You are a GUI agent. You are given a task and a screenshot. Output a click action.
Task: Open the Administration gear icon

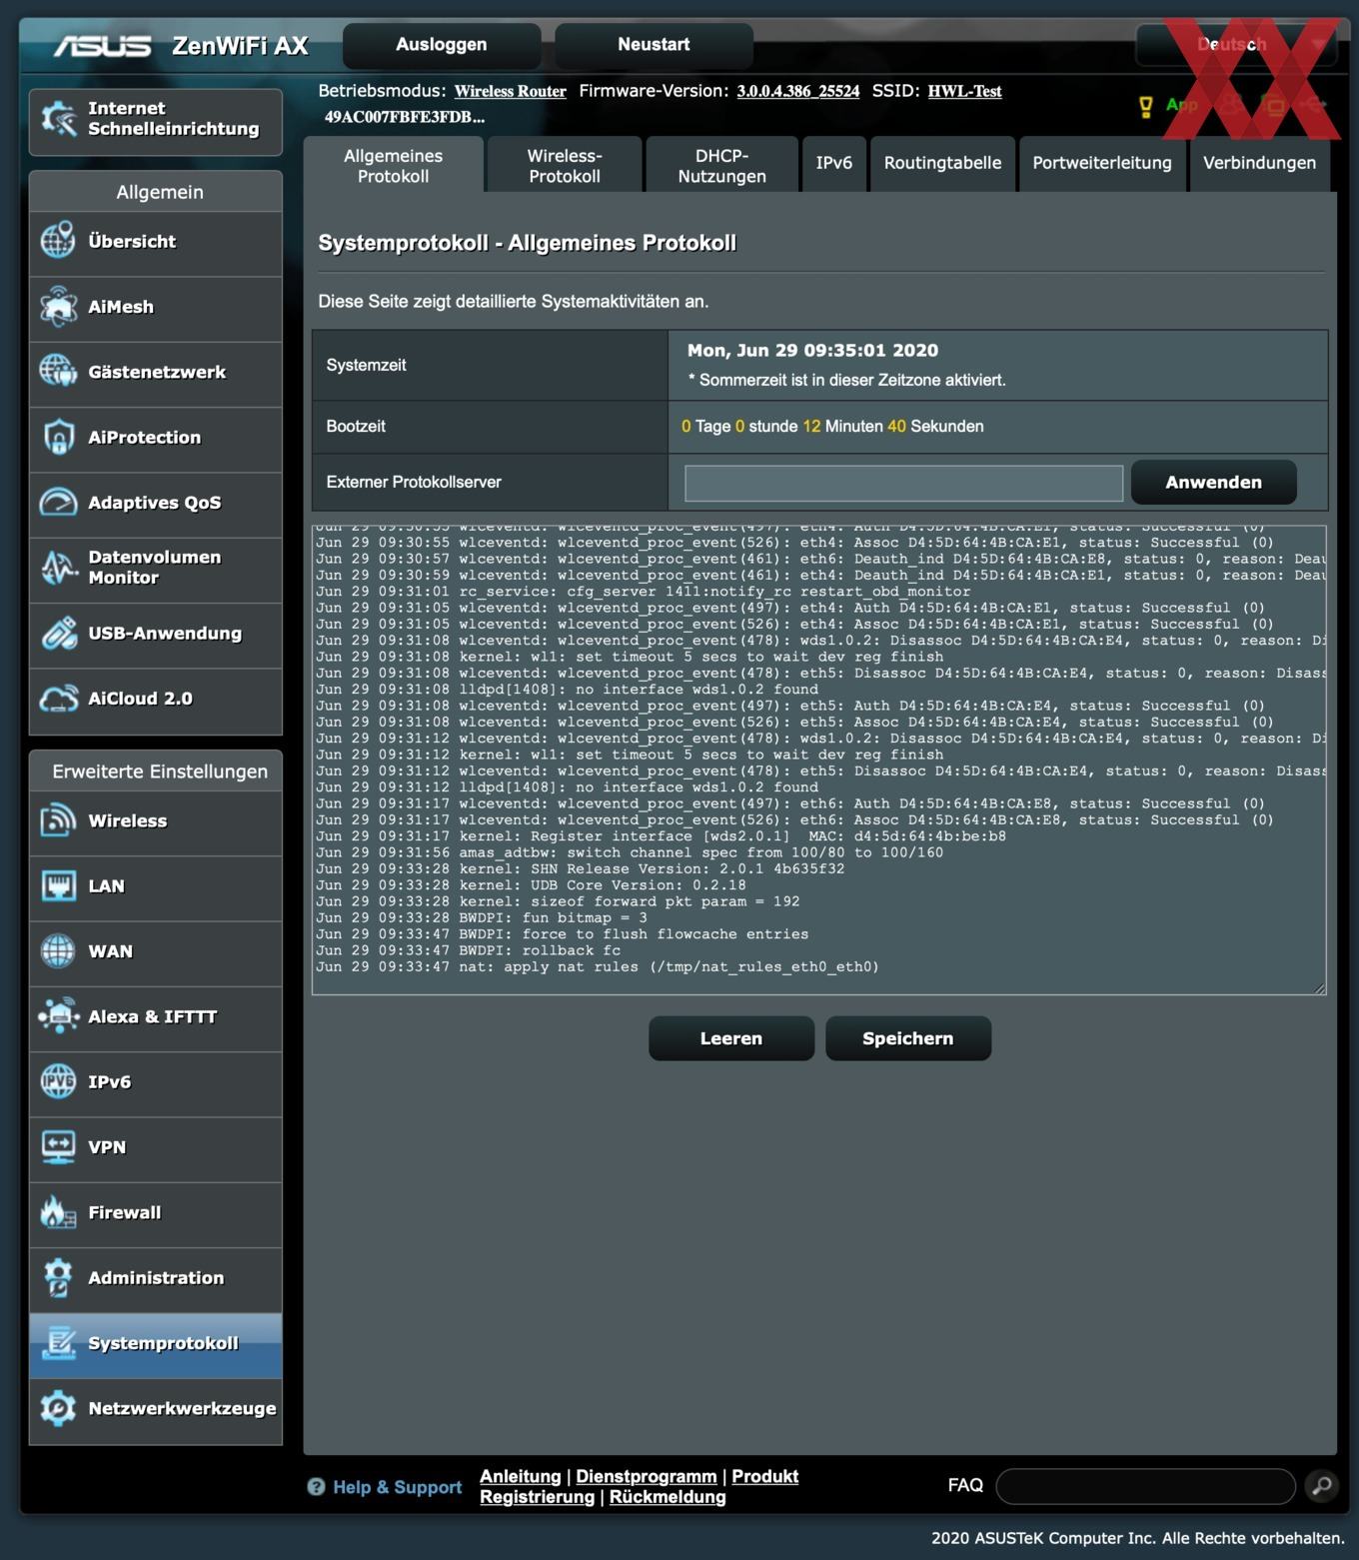[58, 1277]
